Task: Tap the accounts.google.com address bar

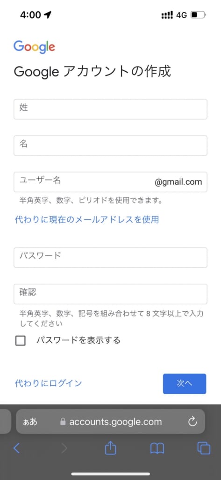Action: [x=110, y=422]
